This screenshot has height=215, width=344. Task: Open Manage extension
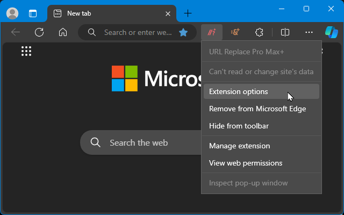[261, 146]
